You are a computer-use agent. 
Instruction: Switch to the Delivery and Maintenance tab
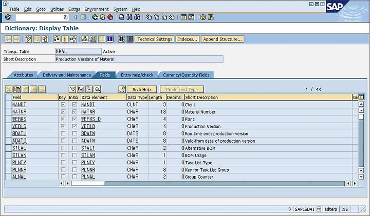tap(67, 75)
